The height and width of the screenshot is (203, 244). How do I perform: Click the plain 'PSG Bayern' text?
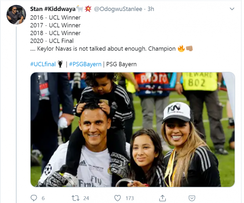point(121,64)
